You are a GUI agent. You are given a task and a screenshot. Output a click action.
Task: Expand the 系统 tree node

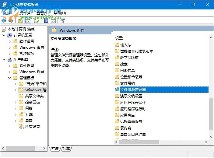[16, 114]
